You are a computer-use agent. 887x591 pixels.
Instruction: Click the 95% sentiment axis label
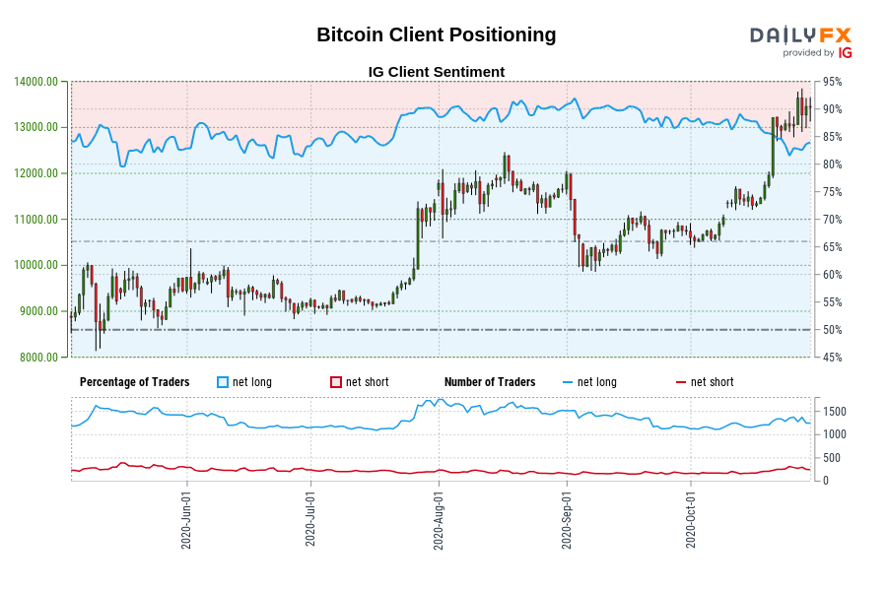(832, 82)
